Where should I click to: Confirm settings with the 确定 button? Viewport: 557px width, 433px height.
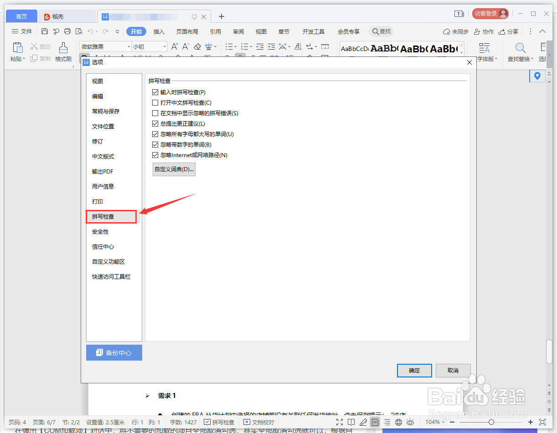tap(414, 370)
